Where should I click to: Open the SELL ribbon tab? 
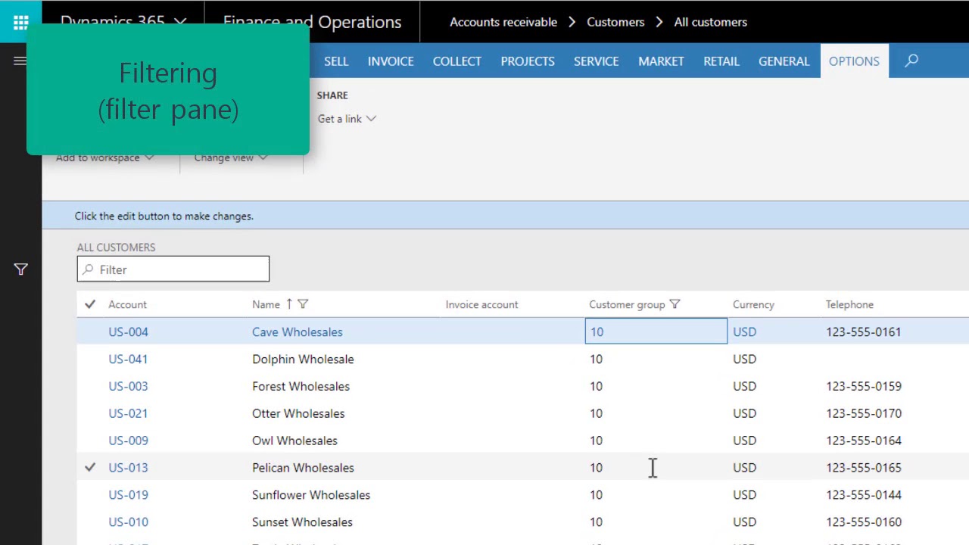[x=336, y=61]
